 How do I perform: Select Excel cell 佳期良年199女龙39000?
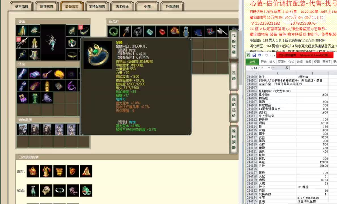tap(277, 91)
